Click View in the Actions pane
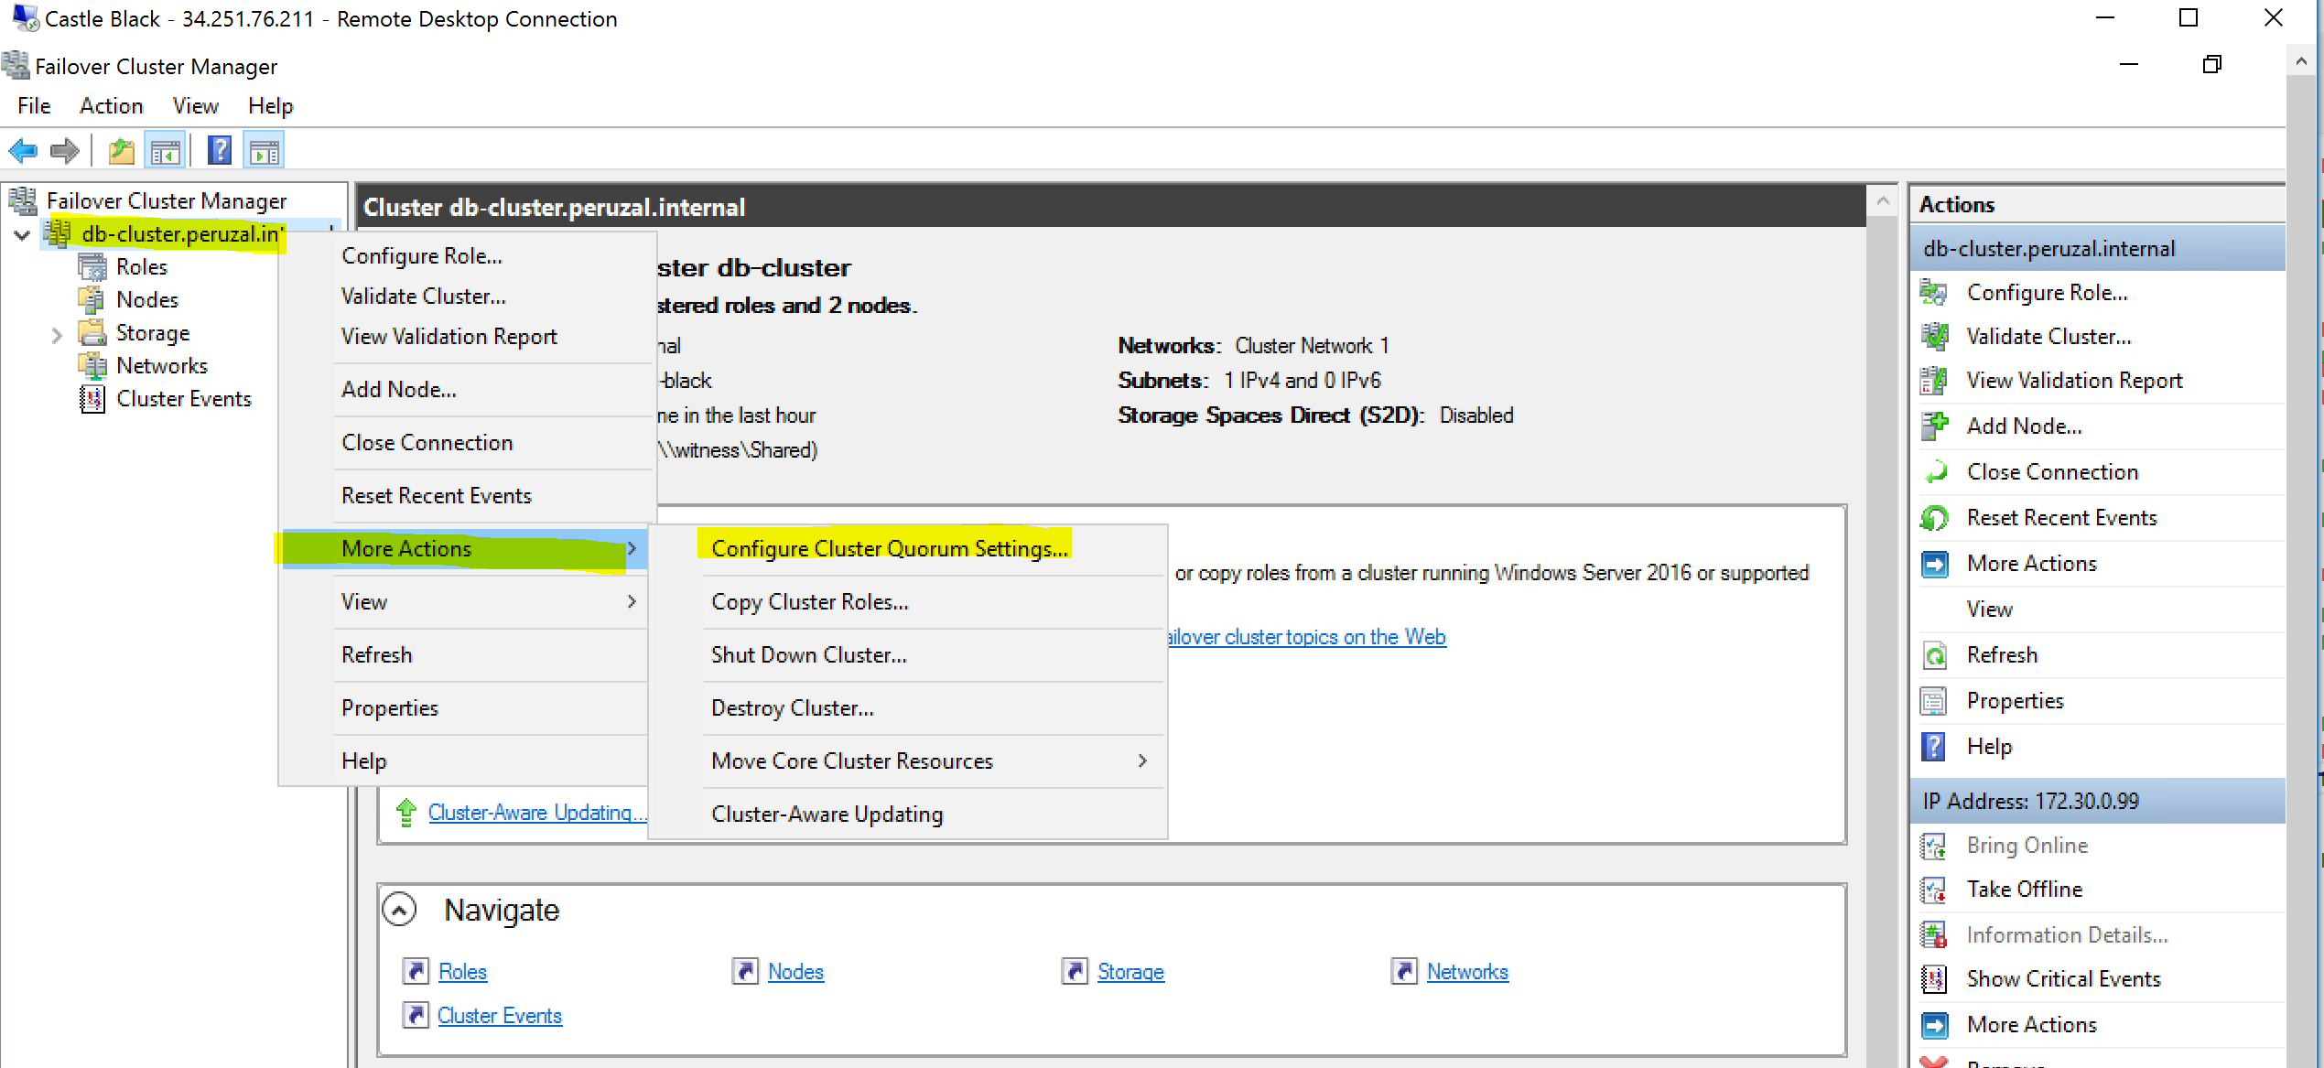2324x1068 pixels. pos(1990,610)
